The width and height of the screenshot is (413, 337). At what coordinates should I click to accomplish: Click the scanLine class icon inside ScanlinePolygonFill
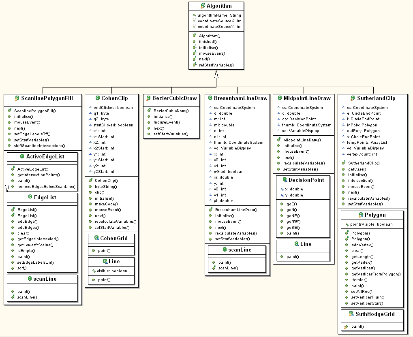click(x=30, y=279)
